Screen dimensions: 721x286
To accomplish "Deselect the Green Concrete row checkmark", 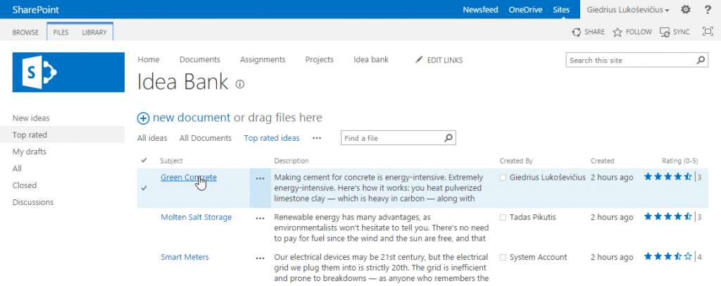I will (x=144, y=188).
